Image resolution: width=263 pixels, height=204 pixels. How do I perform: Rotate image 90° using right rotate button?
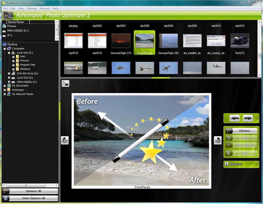tap(218, 141)
